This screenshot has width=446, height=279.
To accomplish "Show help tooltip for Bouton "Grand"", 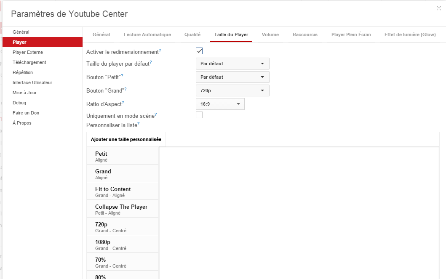I will [126, 89].
